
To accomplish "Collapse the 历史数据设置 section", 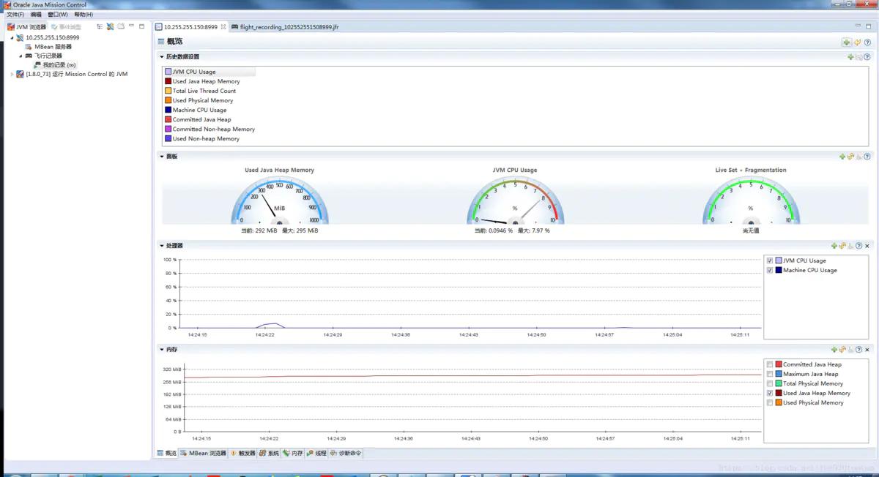I will tap(162, 57).
